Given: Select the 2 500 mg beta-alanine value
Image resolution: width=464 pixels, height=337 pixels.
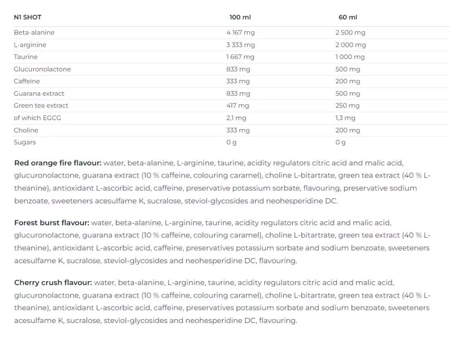Looking at the screenshot, I should [x=350, y=33].
